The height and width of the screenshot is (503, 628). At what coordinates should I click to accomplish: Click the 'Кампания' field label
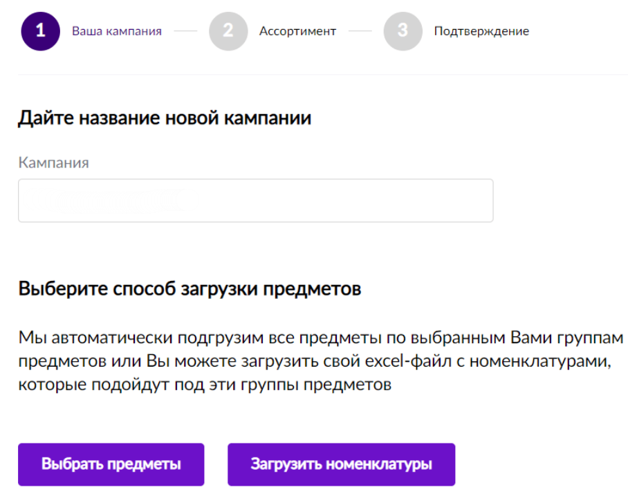(54, 163)
